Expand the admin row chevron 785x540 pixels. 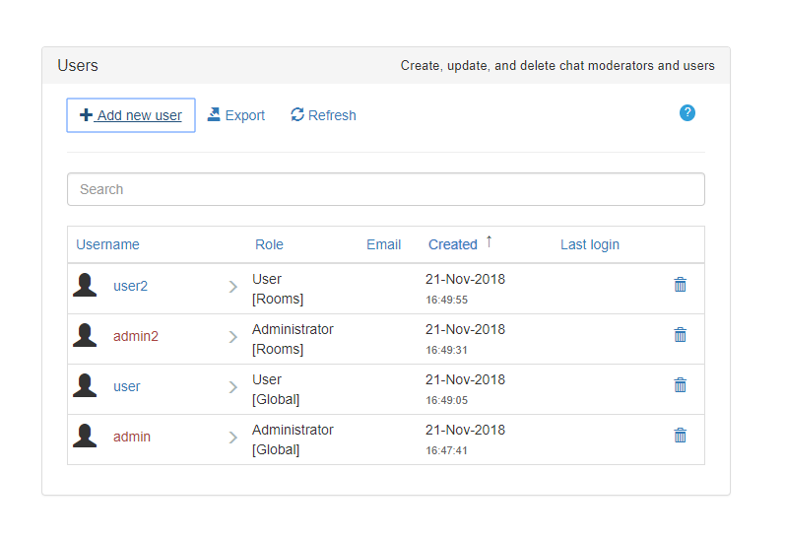[x=233, y=438]
